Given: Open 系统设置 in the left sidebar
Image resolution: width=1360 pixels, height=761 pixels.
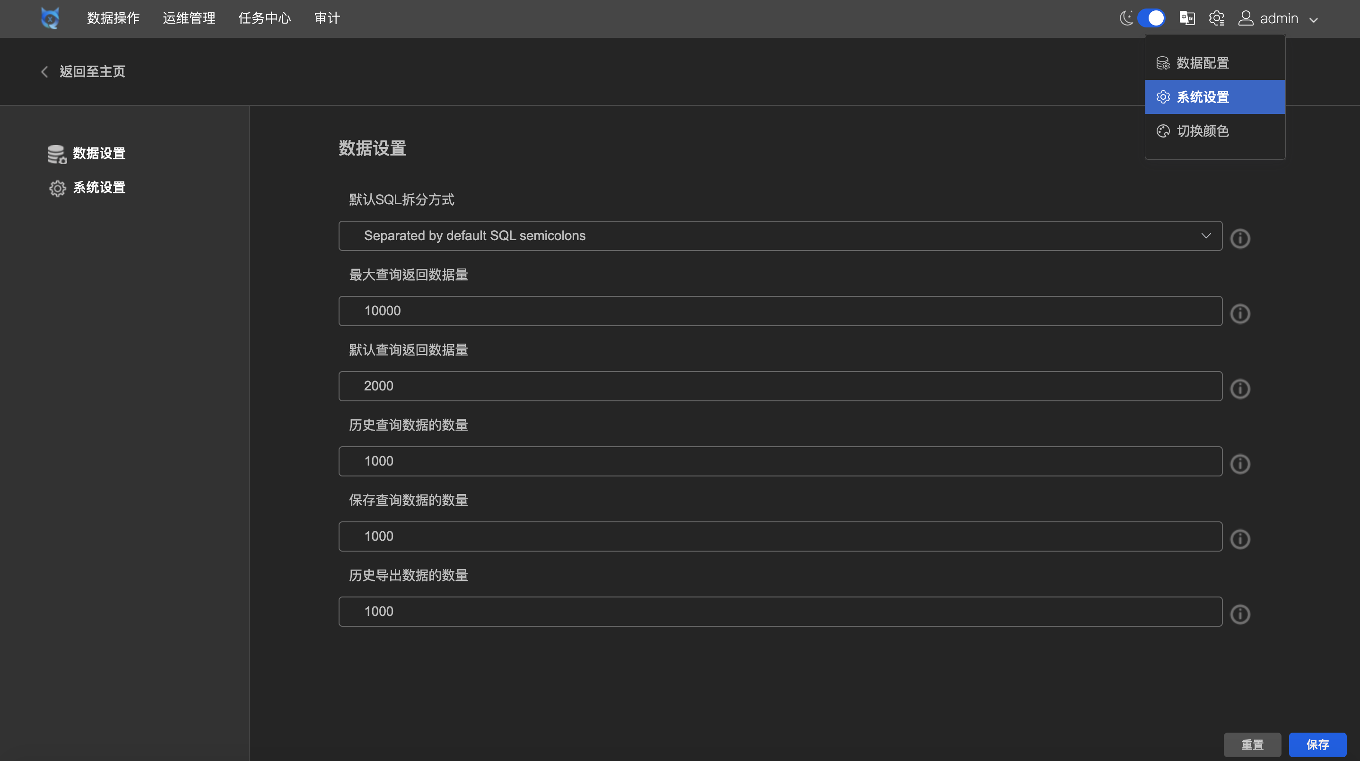Looking at the screenshot, I should [x=87, y=188].
